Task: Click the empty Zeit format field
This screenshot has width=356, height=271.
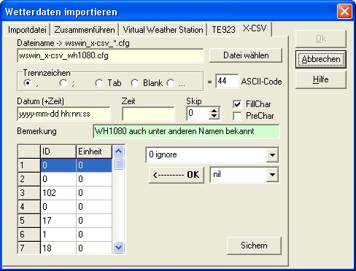Action: [x=148, y=114]
